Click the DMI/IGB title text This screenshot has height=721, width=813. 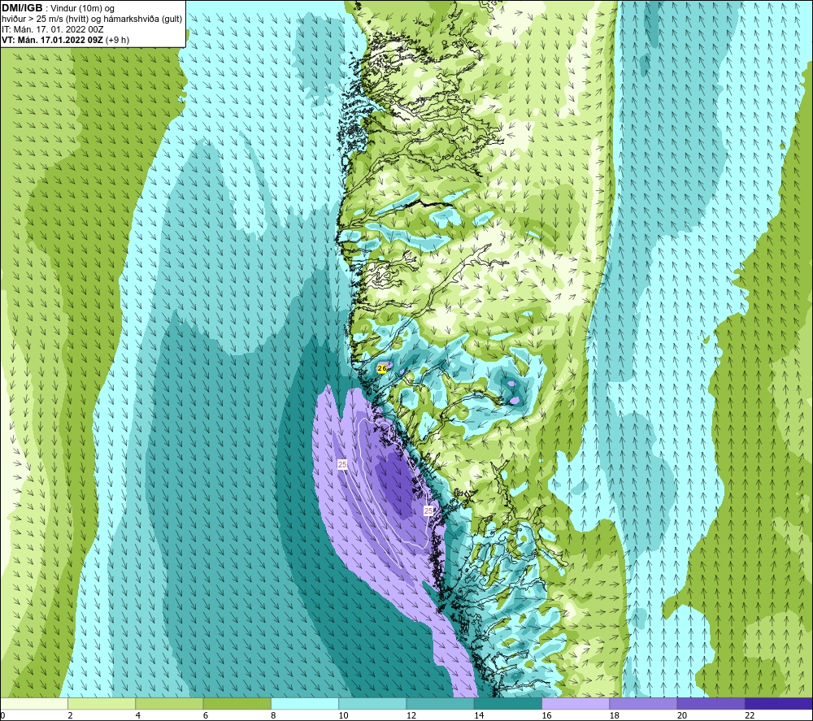pyautogui.click(x=22, y=8)
